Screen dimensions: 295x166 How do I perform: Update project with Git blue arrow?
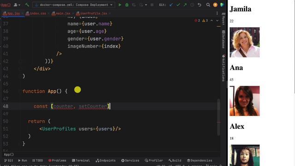point(171,5)
